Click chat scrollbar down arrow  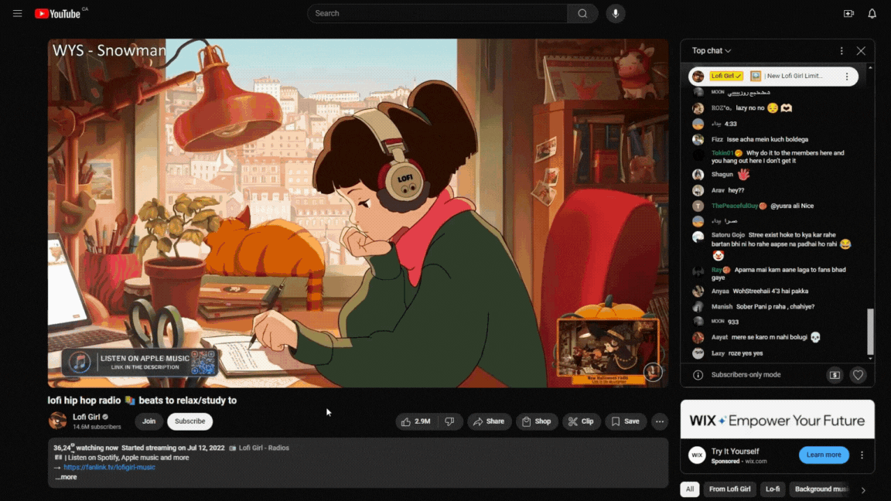click(x=870, y=359)
